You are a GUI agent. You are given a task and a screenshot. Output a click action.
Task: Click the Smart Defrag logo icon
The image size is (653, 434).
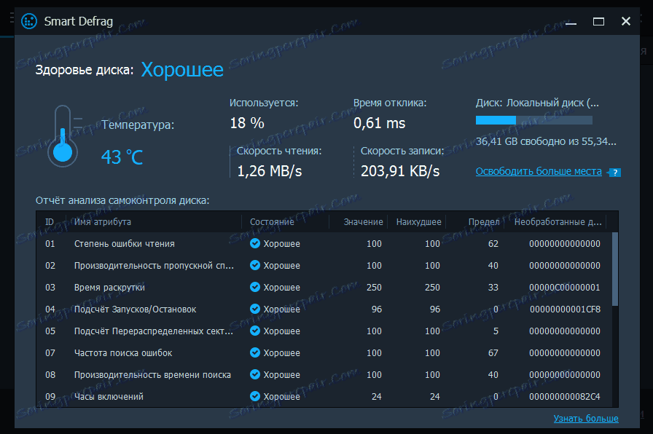coord(29,21)
